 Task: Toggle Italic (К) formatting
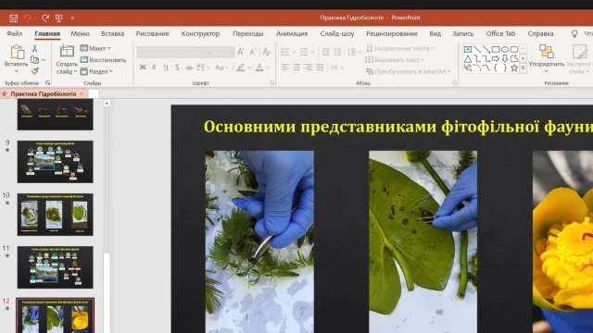click(155, 68)
